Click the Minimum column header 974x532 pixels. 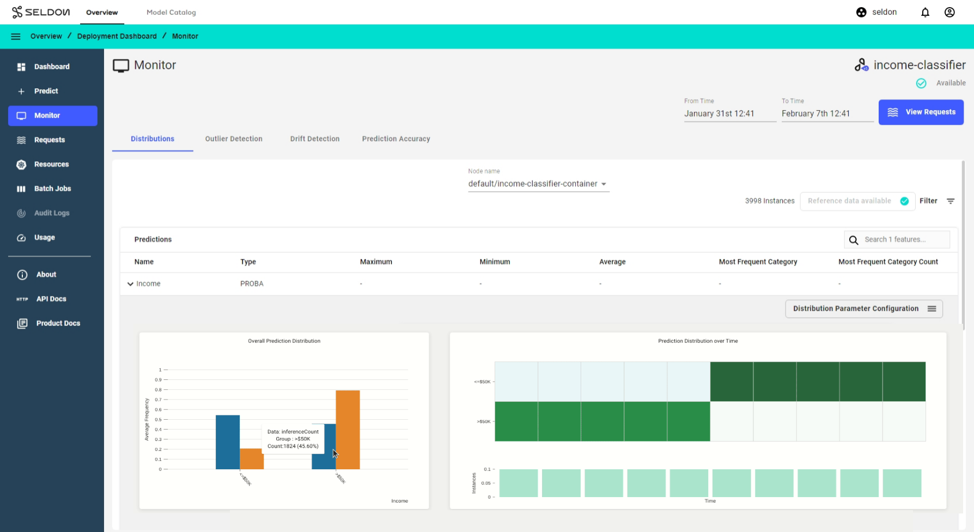(x=495, y=262)
